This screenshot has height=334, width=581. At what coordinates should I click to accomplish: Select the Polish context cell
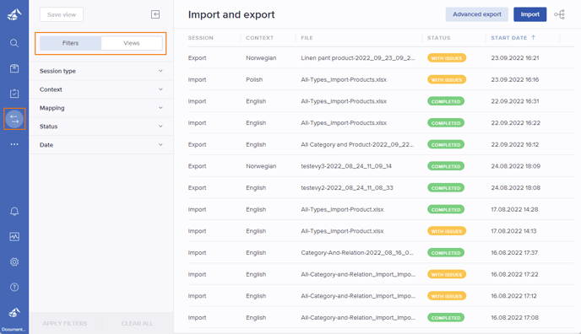coord(254,79)
